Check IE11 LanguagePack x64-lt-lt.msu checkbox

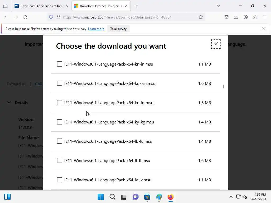[x=60, y=160]
